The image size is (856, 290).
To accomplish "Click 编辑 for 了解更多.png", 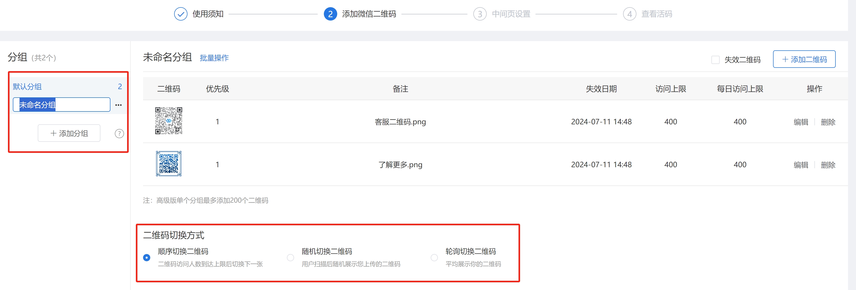I will [x=801, y=165].
